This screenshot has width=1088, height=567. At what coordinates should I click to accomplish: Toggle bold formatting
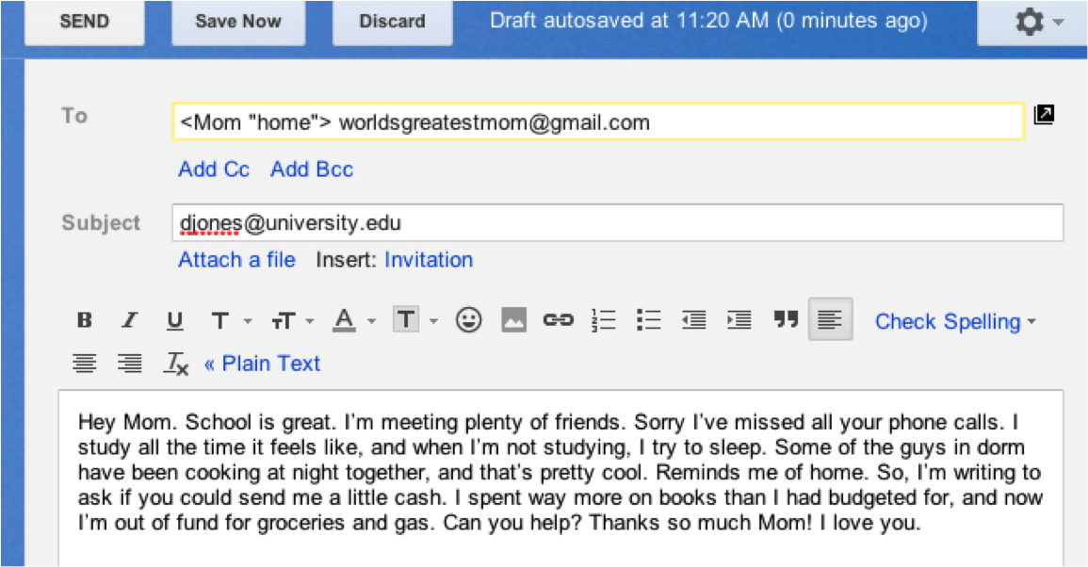coord(84,320)
